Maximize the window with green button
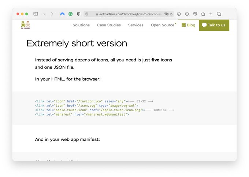The width and height of the screenshot is (249, 177). point(27,14)
